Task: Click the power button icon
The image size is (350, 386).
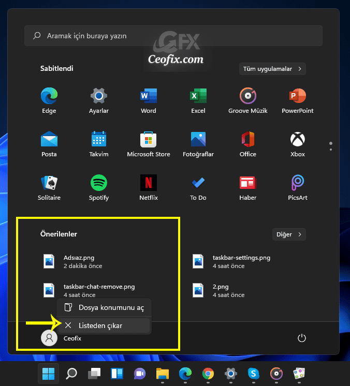Action: click(302, 338)
